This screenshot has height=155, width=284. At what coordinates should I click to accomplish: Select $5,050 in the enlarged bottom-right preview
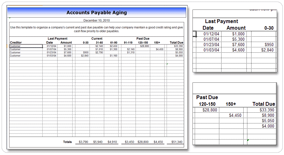click(x=268, y=121)
